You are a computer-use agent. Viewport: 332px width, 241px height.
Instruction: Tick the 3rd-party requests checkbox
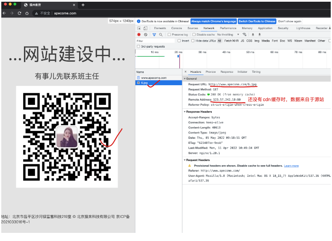pyautogui.click(x=138, y=46)
